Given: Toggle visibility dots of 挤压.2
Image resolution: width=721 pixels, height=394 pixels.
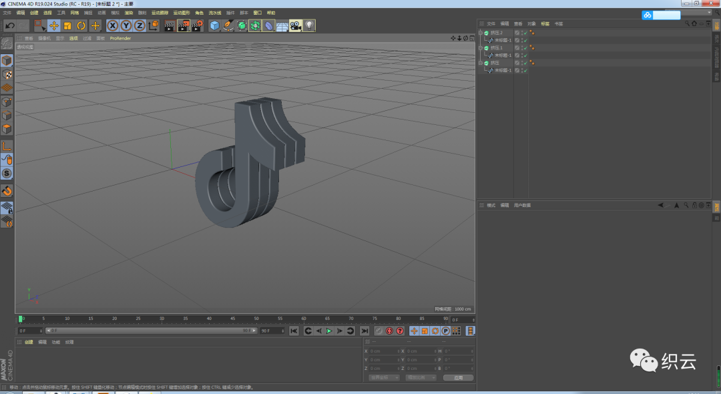Looking at the screenshot, I should point(522,33).
